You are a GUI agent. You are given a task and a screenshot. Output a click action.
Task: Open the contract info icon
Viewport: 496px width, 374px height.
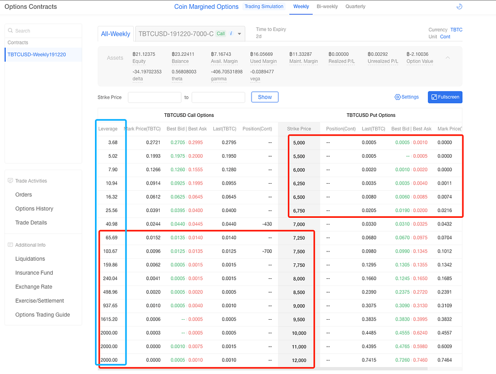[x=231, y=34]
